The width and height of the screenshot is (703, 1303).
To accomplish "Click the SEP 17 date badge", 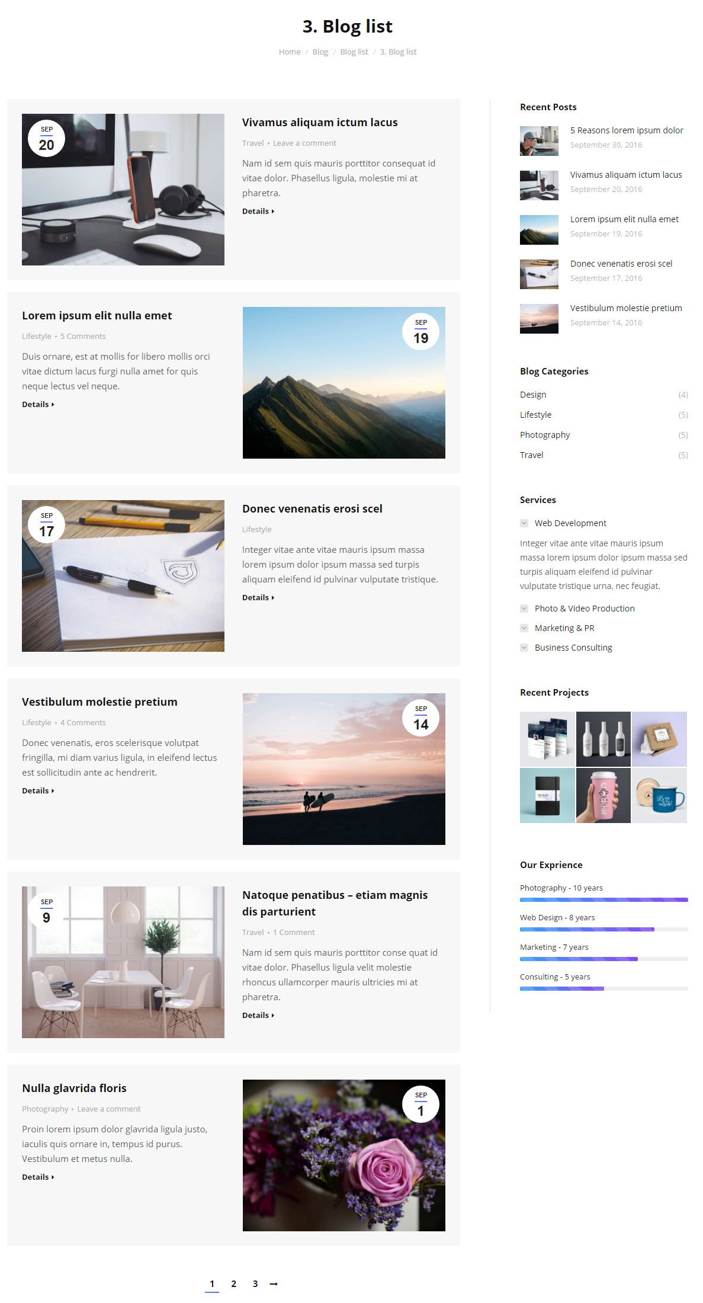I will click(47, 525).
